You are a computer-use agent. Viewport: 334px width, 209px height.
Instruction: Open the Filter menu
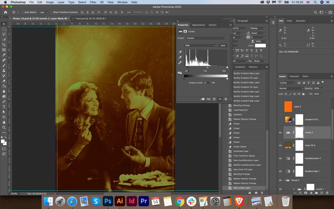pyautogui.click(x=93, y=2)
